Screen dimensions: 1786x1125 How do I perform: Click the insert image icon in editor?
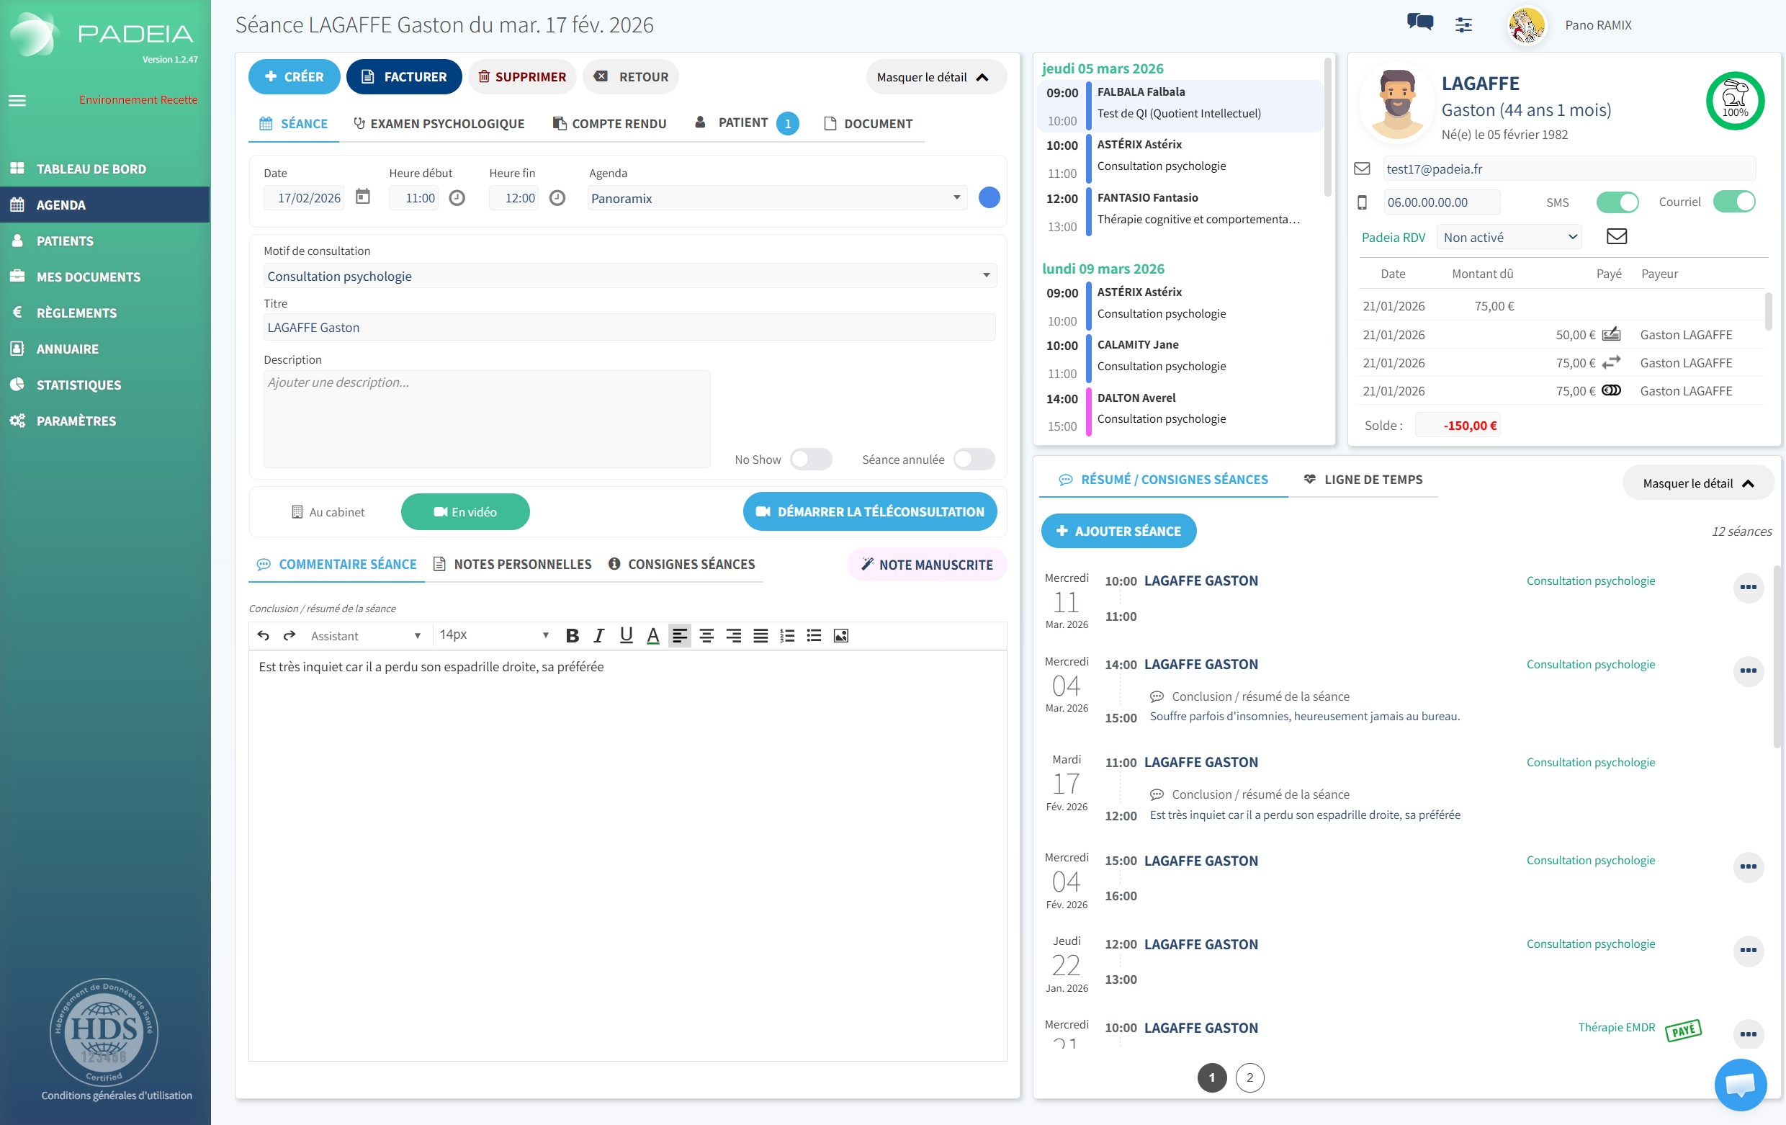point(840,635)
